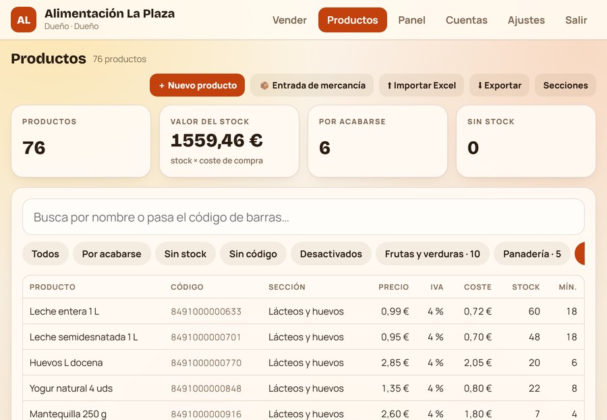Open the Leche entera 1 L row
Screen dimensions: 607x420
pyautogui.click(x=303, y=311)
